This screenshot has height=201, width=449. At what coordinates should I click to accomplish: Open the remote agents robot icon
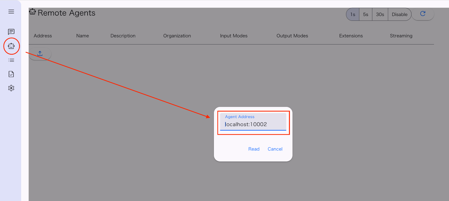pyautogui.click(x=11, y=46)
